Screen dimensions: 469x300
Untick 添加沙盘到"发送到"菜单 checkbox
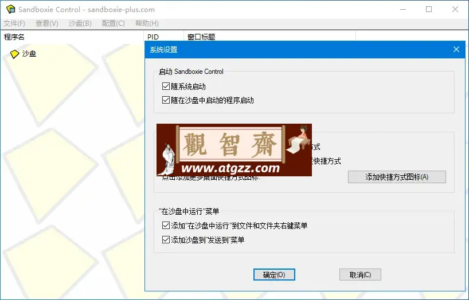coord(166,239)
